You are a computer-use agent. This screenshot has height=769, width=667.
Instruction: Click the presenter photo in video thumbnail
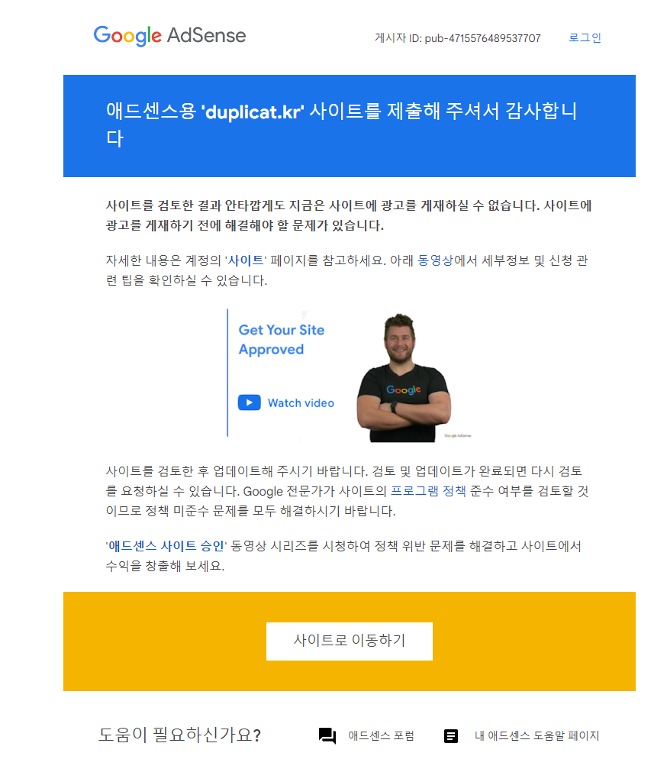(403, 378)
